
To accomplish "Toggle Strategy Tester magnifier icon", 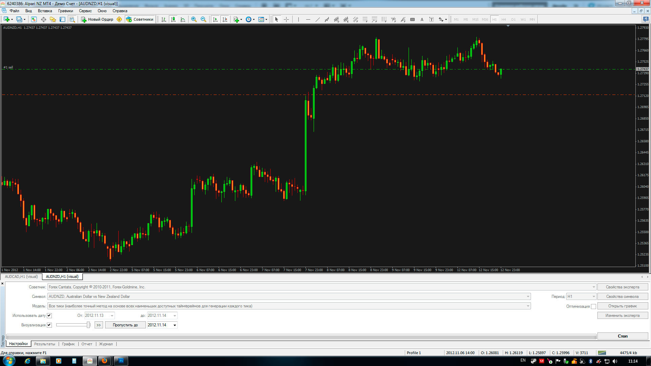I will point(72,19).
